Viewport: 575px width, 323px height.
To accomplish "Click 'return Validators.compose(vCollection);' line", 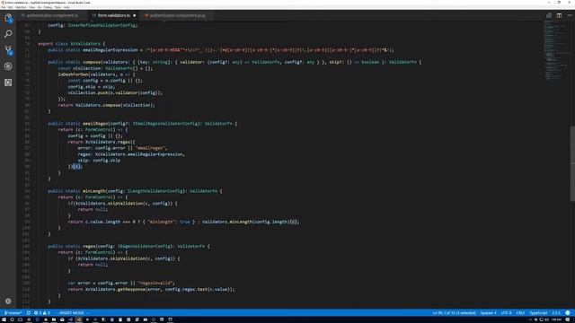I will coord(106,105).
